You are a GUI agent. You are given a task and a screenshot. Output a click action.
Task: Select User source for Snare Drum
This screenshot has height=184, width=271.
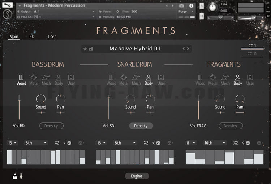(x=161, y=80)
